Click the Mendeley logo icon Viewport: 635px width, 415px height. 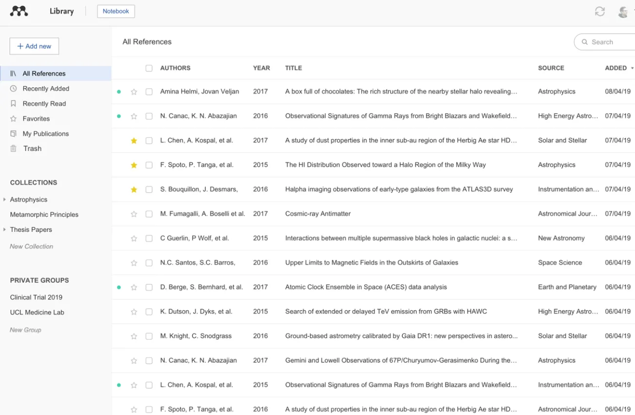[19, 11]
